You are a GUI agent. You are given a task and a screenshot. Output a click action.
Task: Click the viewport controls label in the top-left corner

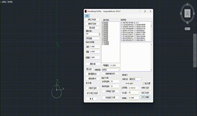click(x=6, y=2)
